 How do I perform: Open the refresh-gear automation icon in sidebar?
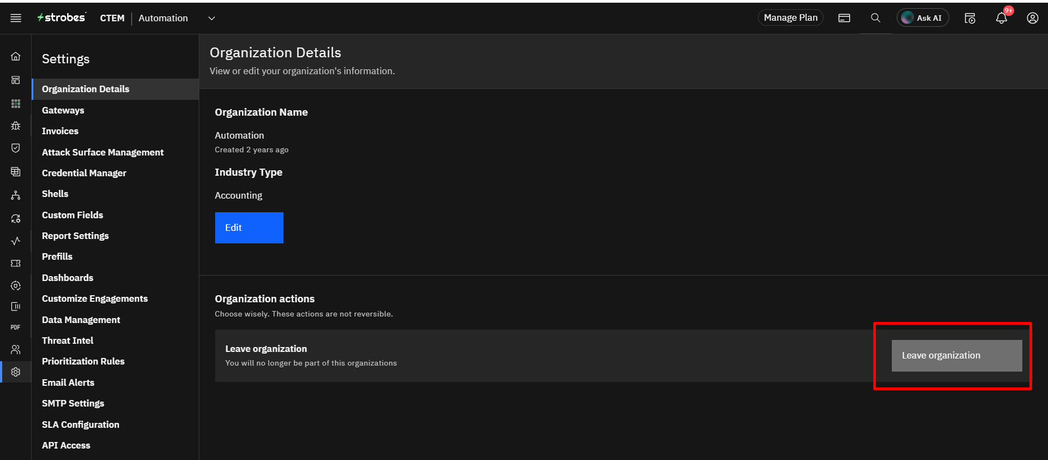[16, 219]
